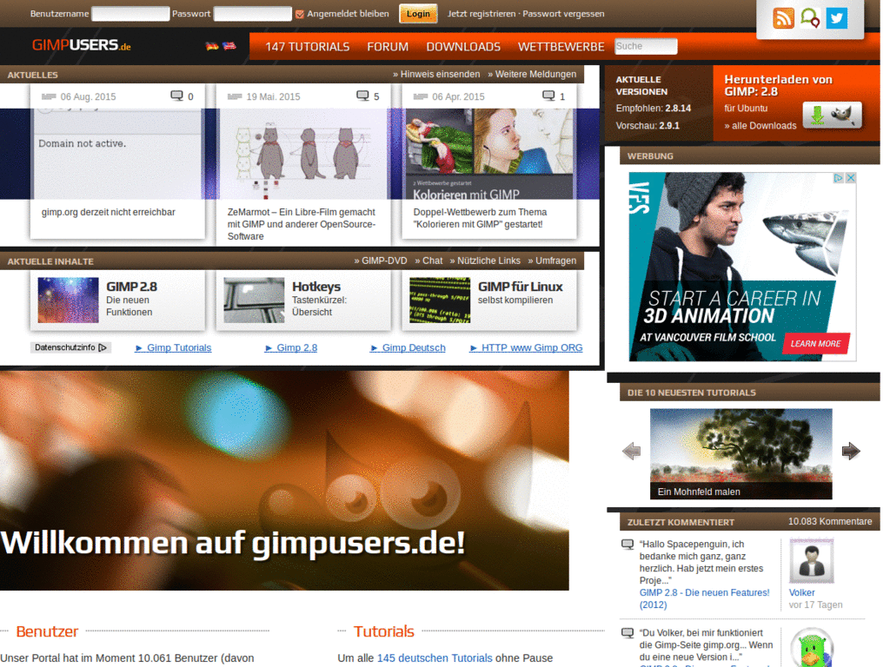
Task: Open the Twitter bird icon
Action: coord(837,18)
